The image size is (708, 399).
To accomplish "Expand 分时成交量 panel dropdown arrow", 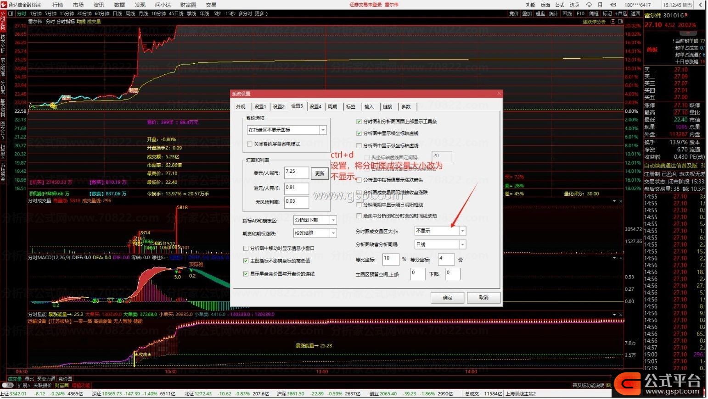I will point(614,201).
